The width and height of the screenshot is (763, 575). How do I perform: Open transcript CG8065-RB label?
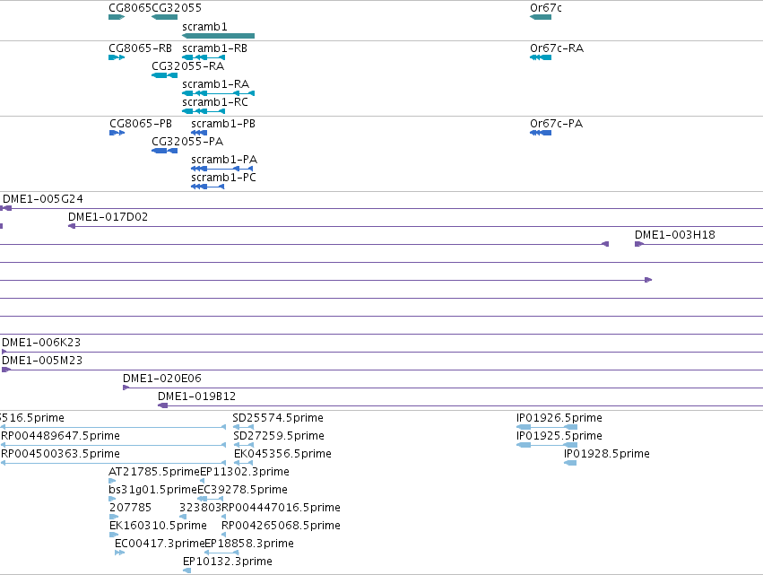pyautogui.click(x=140, y=48)
